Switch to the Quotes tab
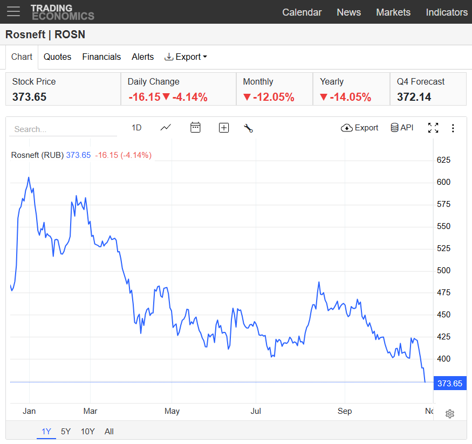The width and height of the screenshot is (472, 444). (58, 57)
